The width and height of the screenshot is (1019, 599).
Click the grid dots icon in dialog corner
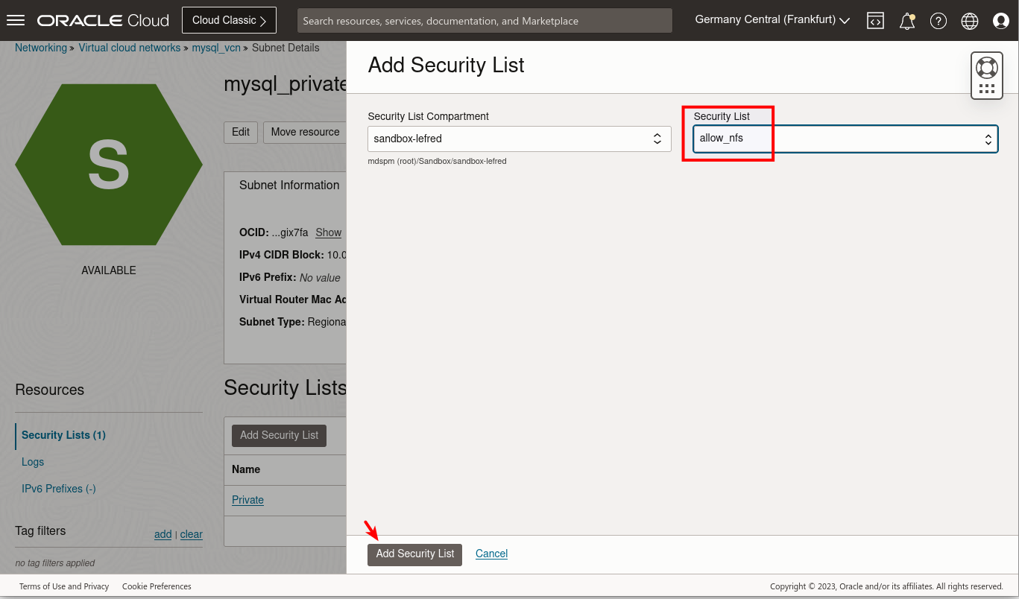pyautogui.click(x=986, y=88)
